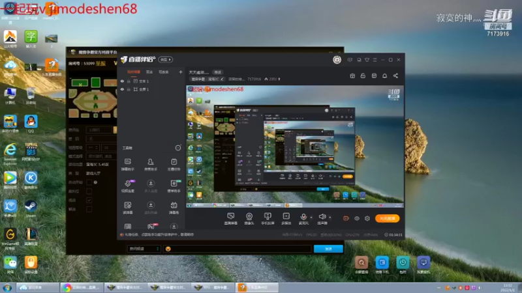Expand microphone options arrow
This screenshot has height=293, width=522.
311,217
